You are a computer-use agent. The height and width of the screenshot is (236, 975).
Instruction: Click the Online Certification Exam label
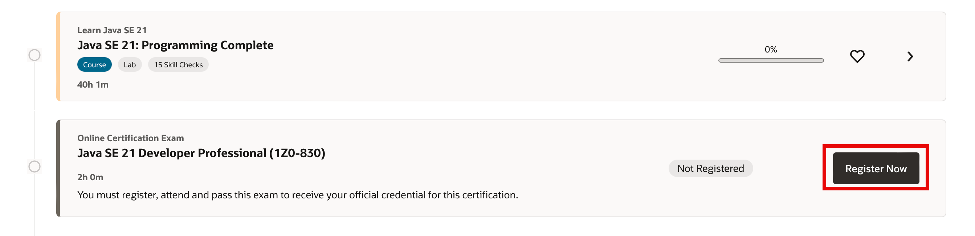(130, 138)
